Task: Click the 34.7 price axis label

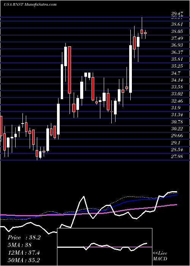Action: point(176,73)
